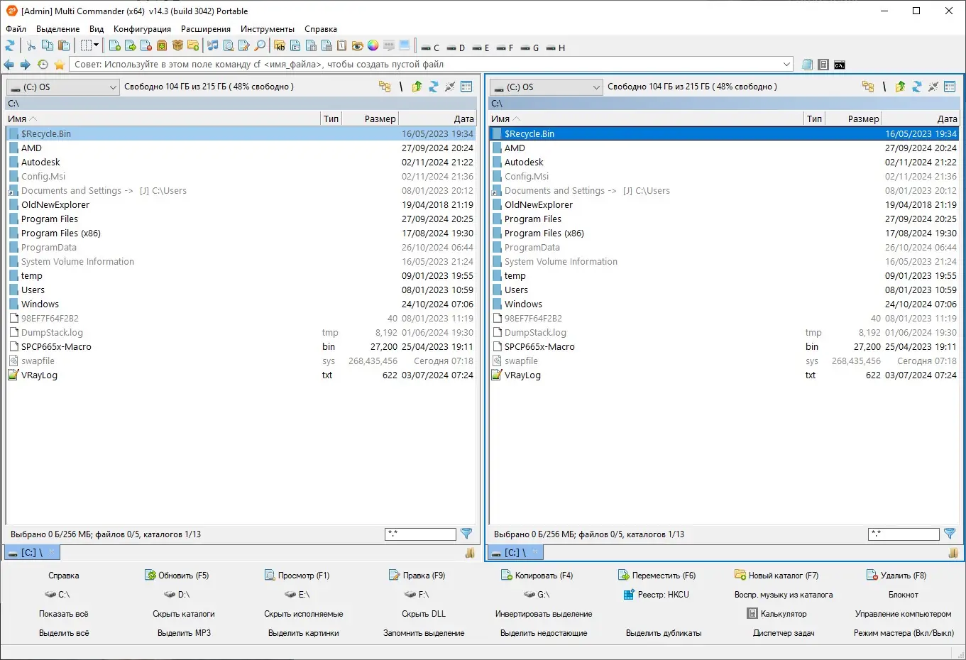Image resolution: width=966 pixels, height=660 pixels.
Task: Click the cardboard box archive icon
Action: [x=177, y=45]
